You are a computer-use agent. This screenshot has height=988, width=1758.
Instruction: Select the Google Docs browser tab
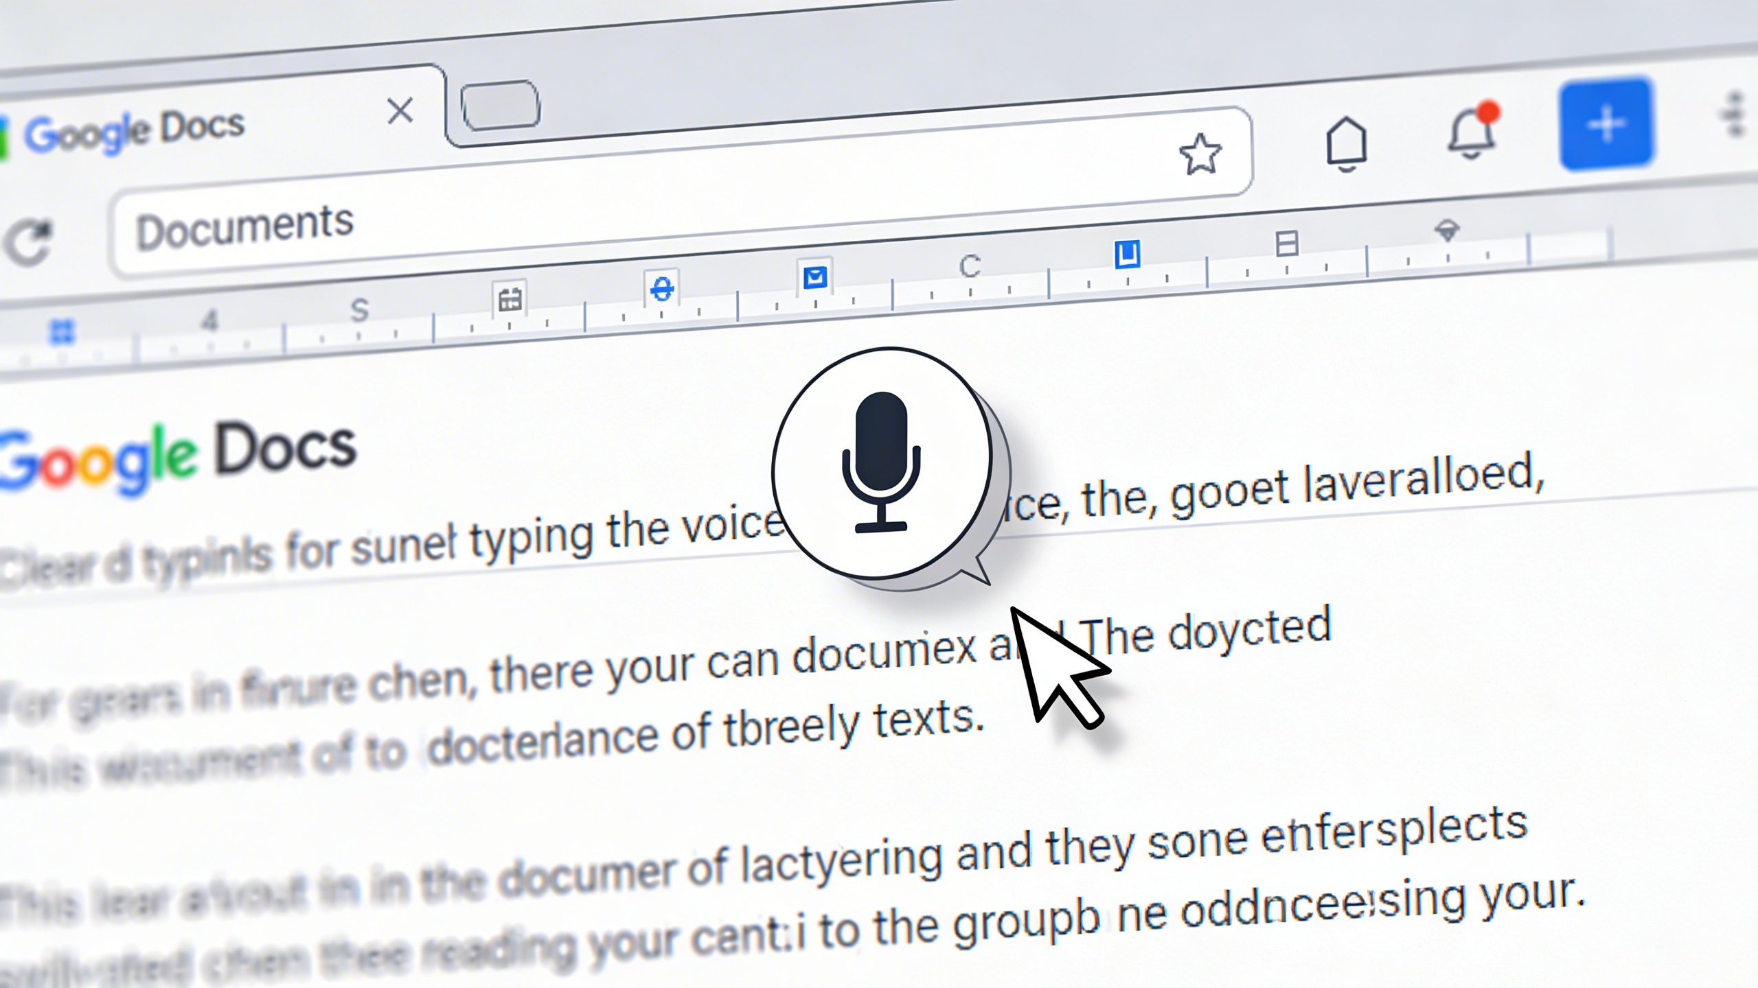pos(135,130)
